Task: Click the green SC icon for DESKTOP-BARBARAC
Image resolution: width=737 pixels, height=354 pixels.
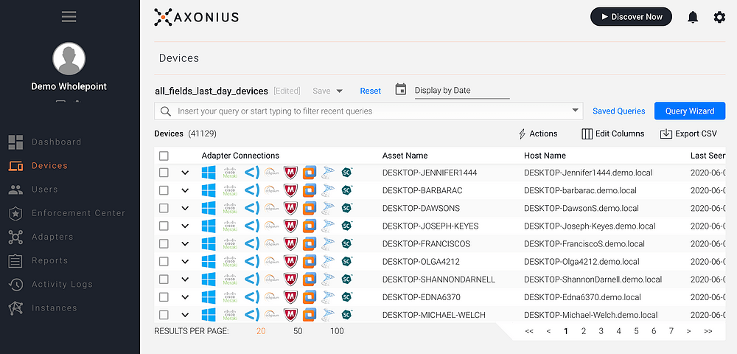Action: tap(347, 190)
